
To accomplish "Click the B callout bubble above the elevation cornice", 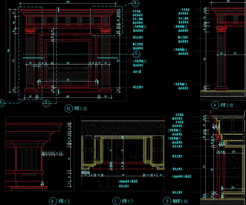I will pos(135,4).
